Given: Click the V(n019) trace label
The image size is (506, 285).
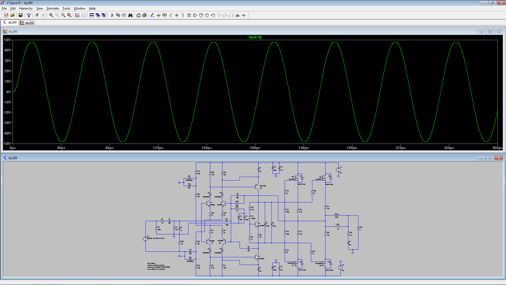Looking at the screenshot, I should pos(255,37).
